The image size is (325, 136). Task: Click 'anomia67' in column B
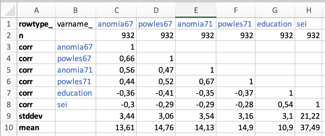point(75,47)
